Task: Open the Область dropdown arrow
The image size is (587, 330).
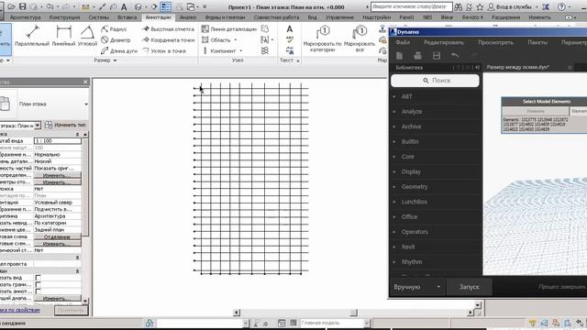Action: (236, 40)
